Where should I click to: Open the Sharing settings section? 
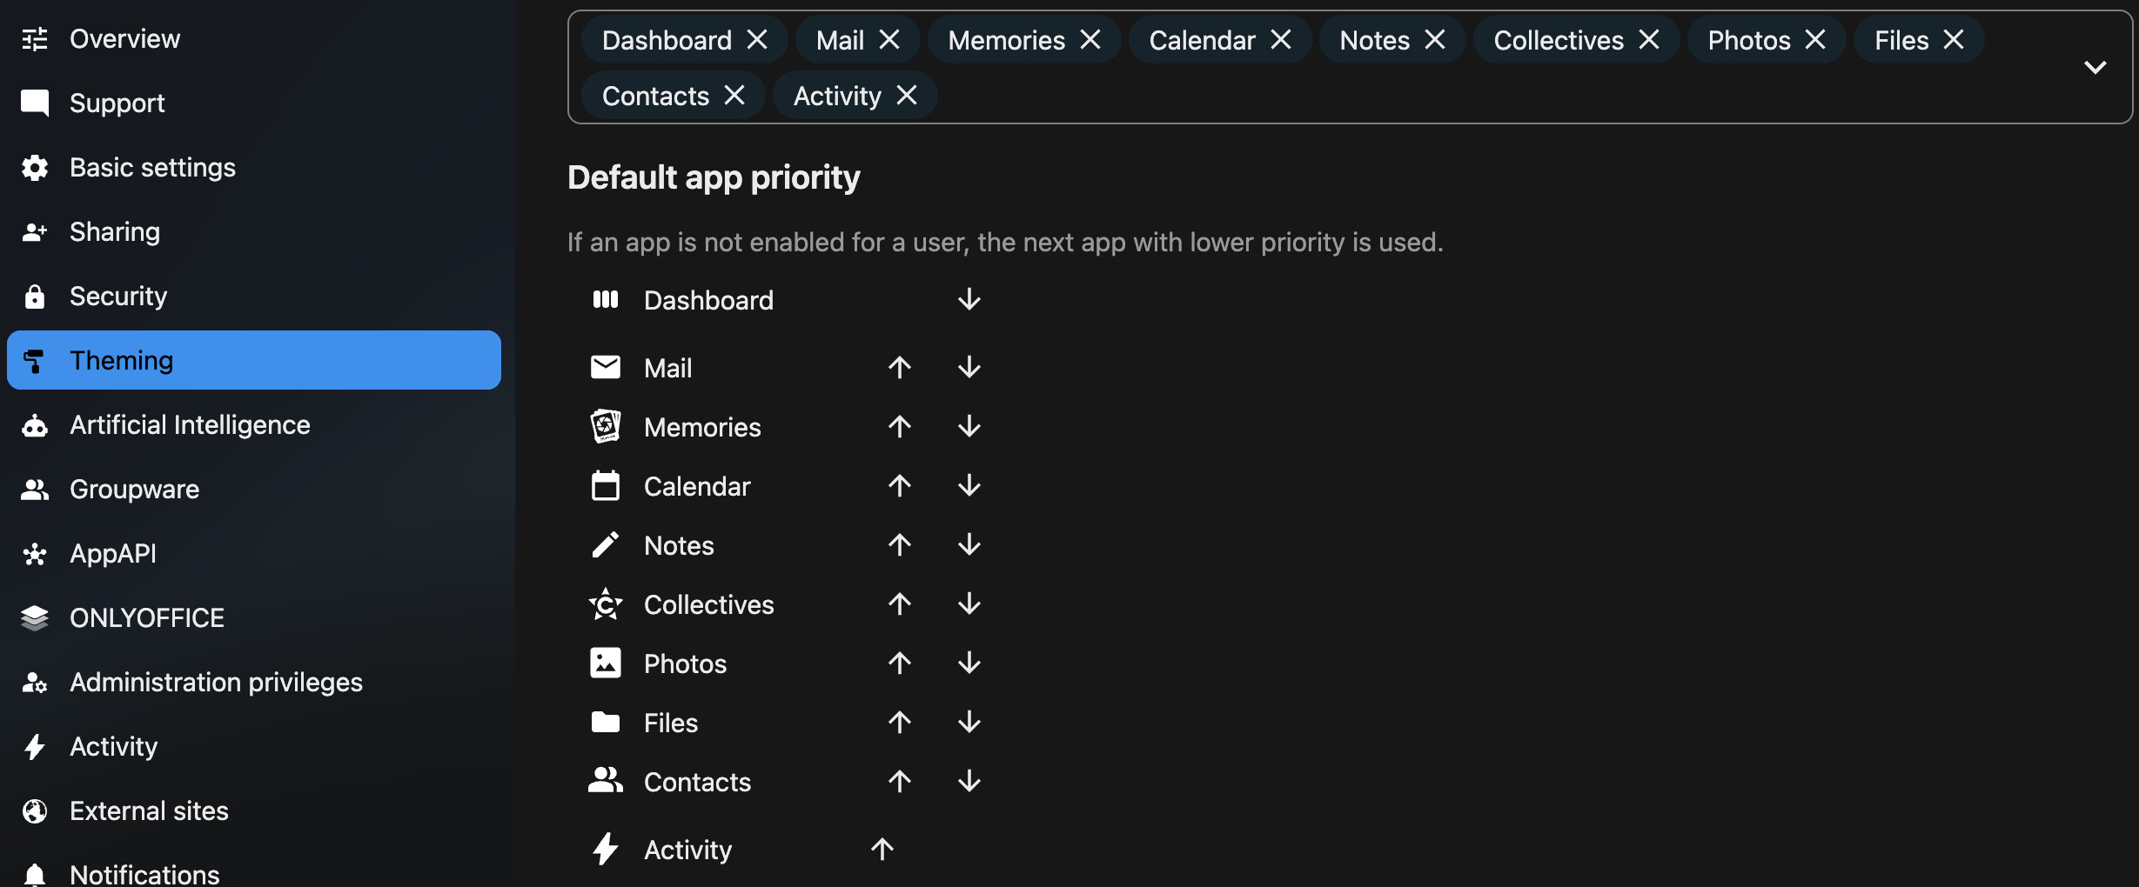[x=115, y=232]
